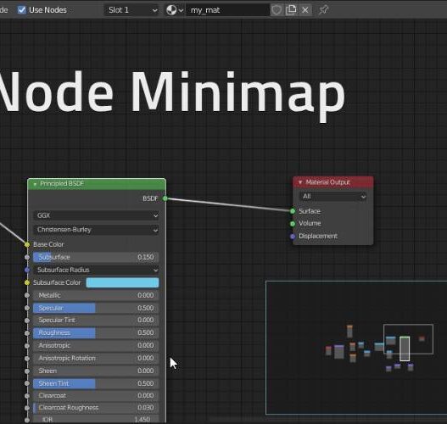Click the Specular Tint input socket
The height and width of the screenshot is (424, 447).
point(27,321)
